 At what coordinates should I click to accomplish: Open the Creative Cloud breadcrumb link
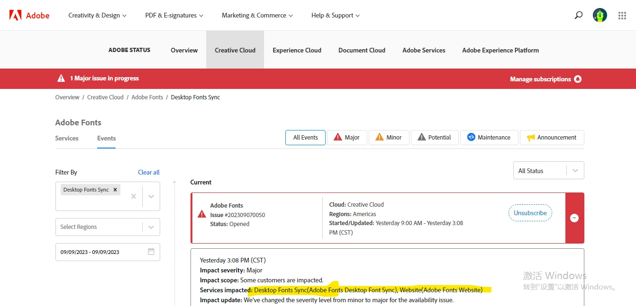point(105,97)
